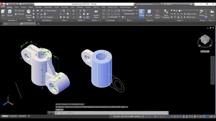Toggle the Culling selection option
This screenshot has height=121, width=216.
pyautogui.click(x=141, y=13)
